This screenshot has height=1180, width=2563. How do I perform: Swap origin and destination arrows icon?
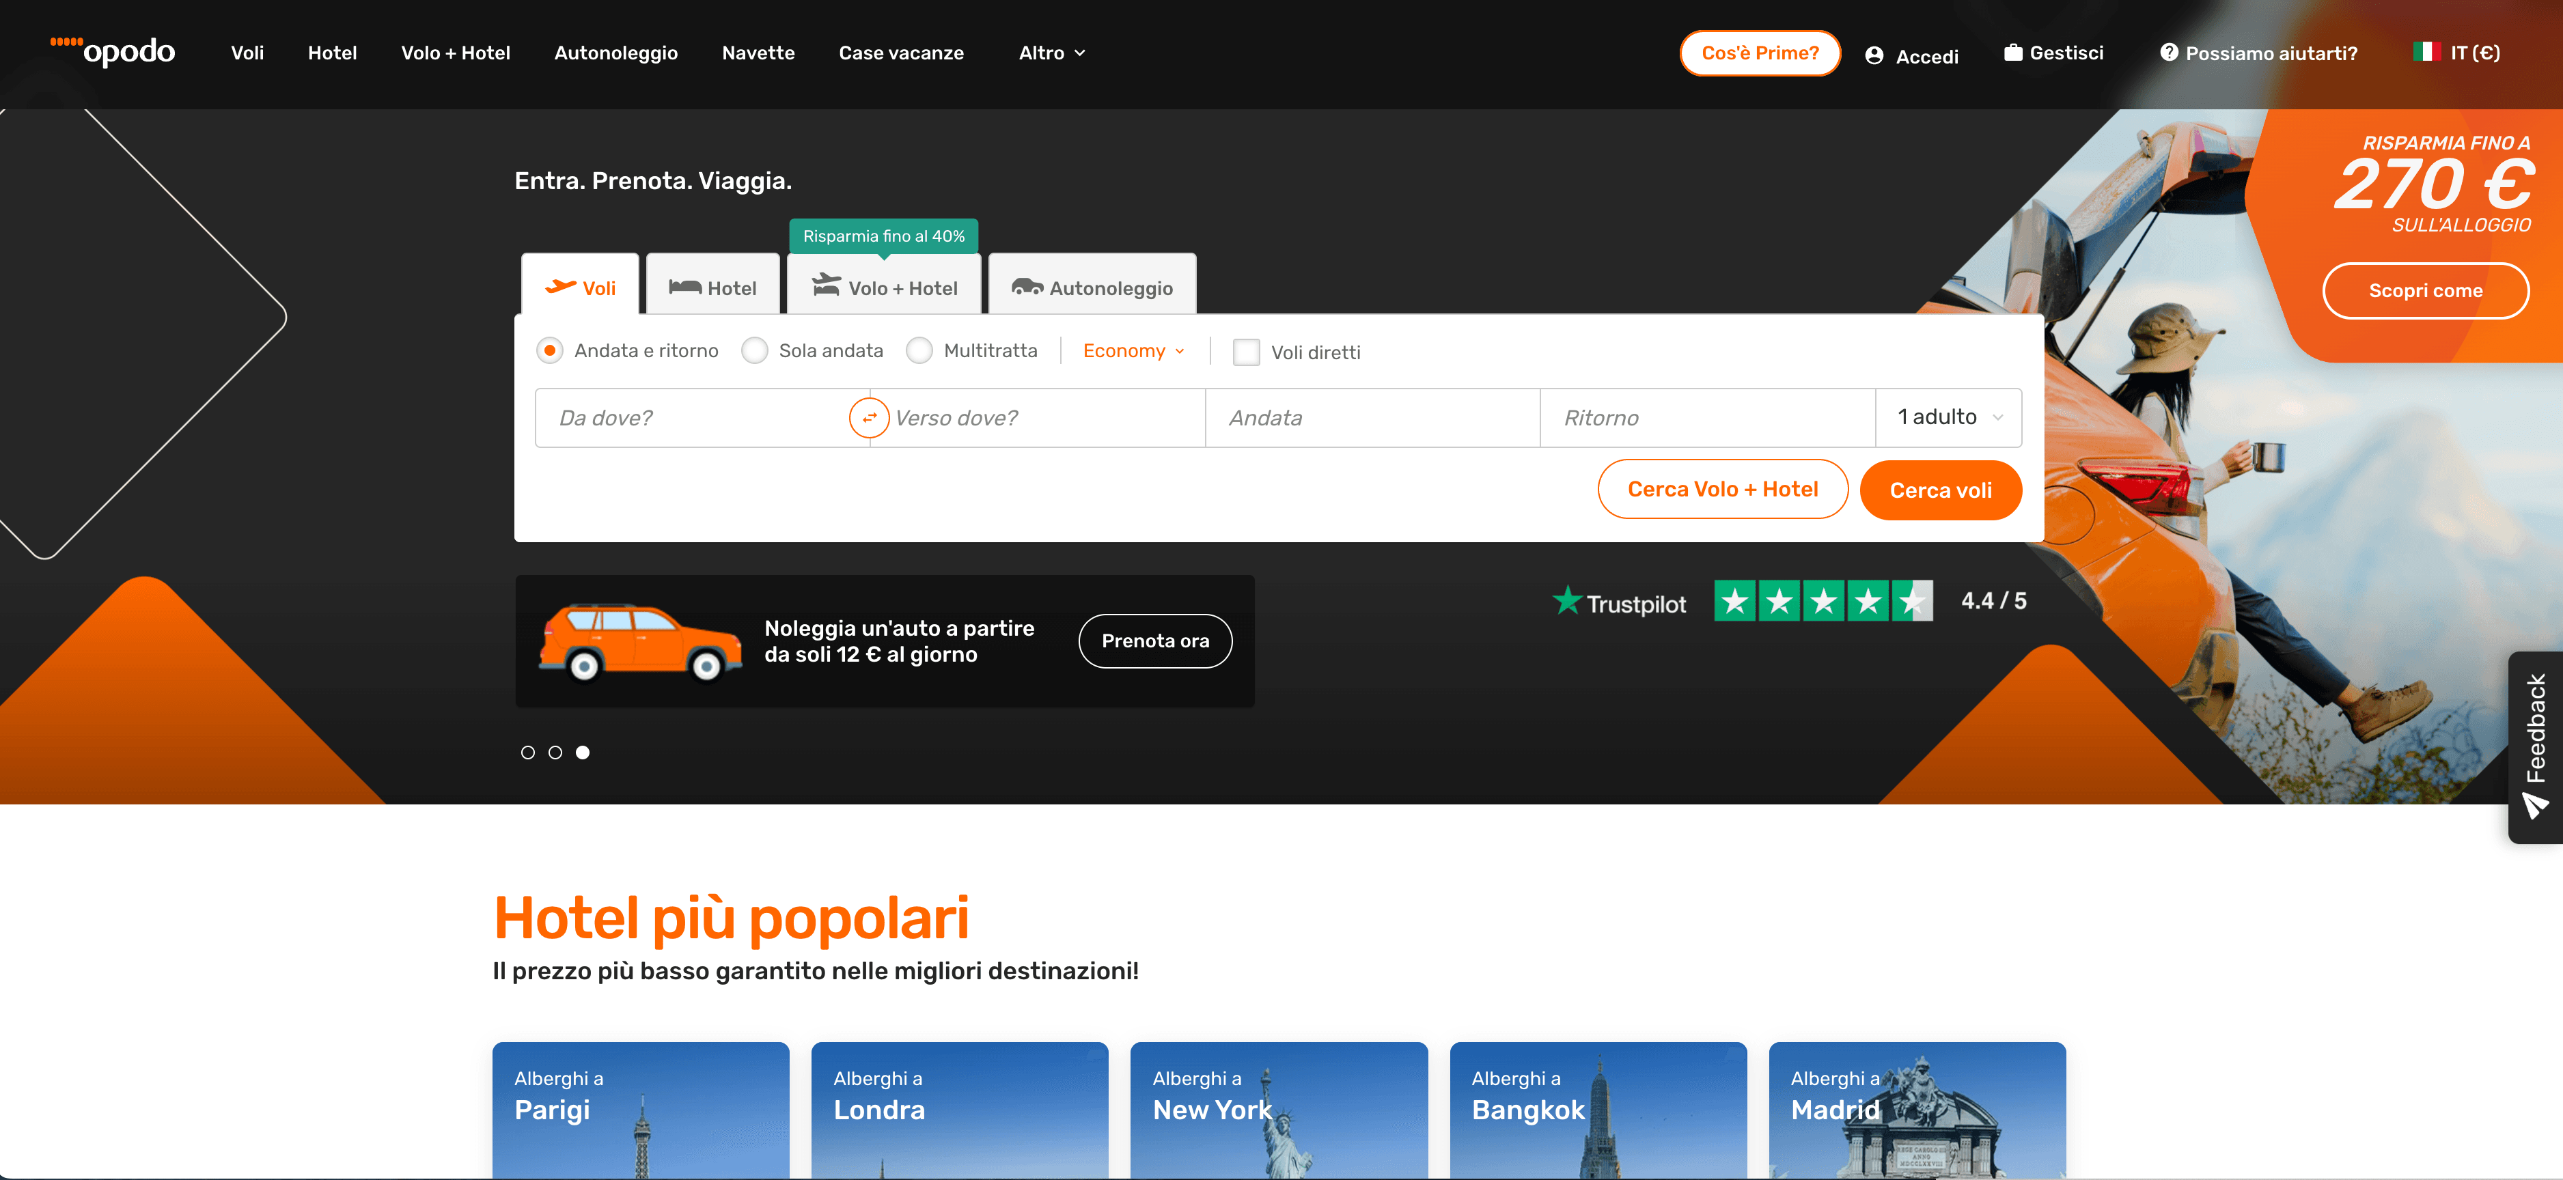coord(869,418)
